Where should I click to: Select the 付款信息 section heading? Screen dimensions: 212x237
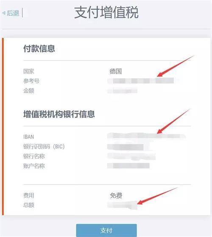(39, 48)
